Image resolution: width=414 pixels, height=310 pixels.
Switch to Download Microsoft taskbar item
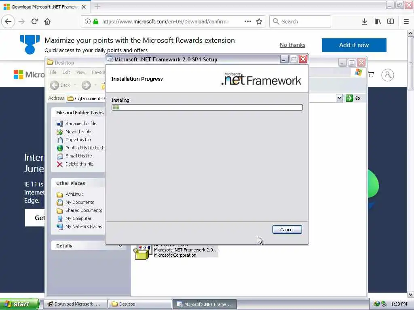(x=75, y=304)
